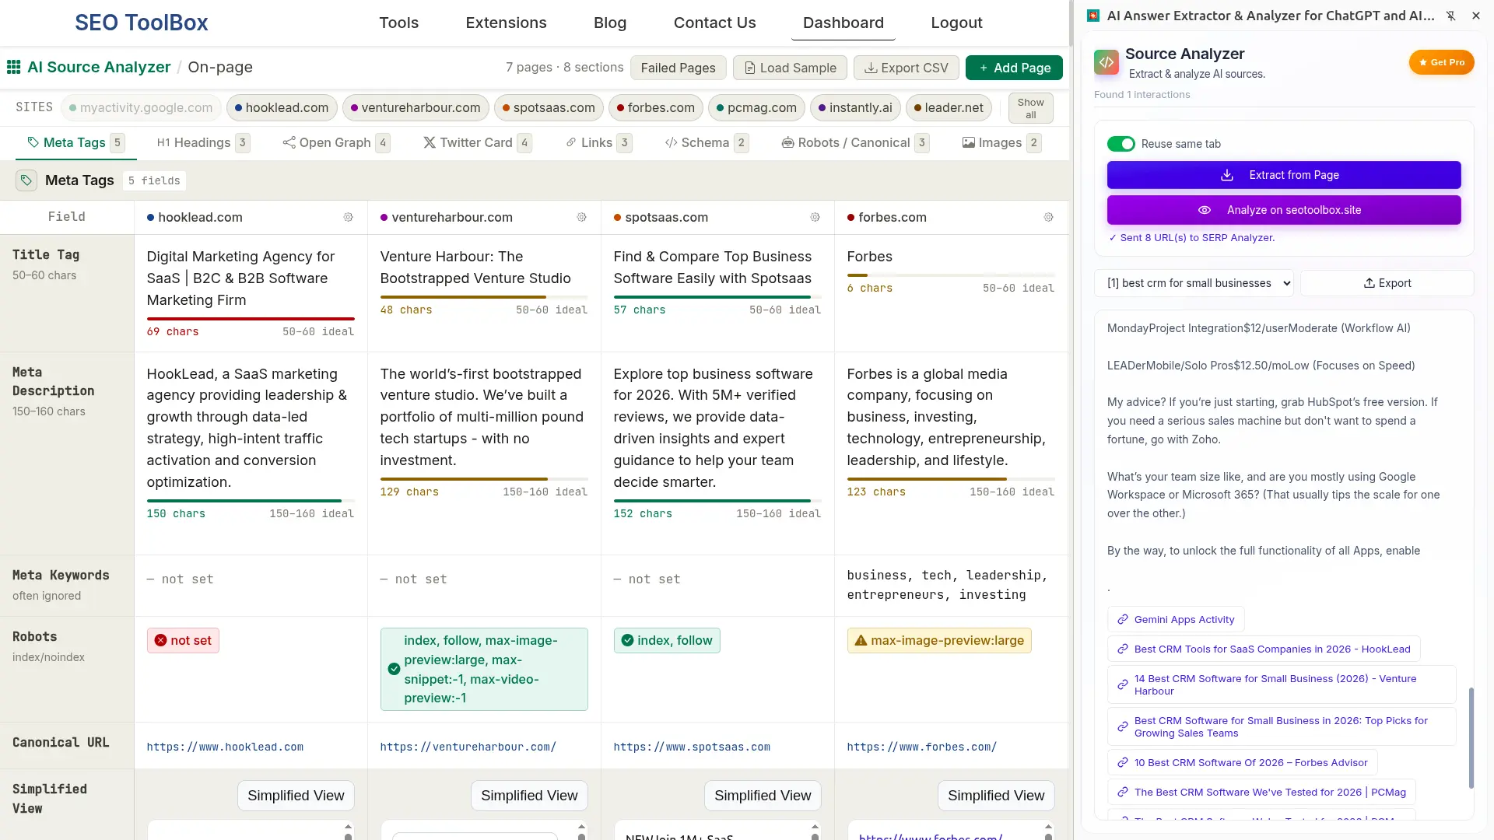Click the Source Analyzer code icon
Image resolution: width=1494 pixels, height=840 pixels.
click(x=1106, y=61)
